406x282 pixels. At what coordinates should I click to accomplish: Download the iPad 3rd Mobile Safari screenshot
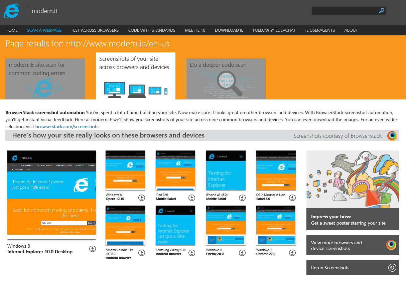(192, 198)
